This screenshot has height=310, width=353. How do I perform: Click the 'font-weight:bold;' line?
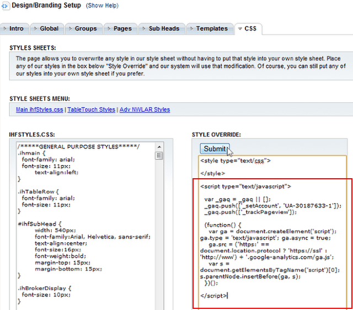[x=60, y=256]
